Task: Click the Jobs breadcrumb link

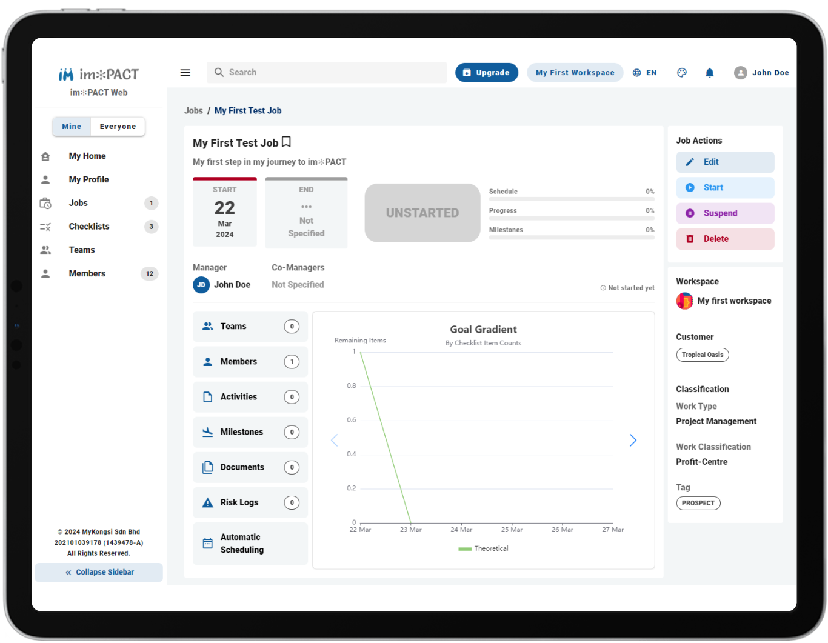Action: tap(193, 111)
